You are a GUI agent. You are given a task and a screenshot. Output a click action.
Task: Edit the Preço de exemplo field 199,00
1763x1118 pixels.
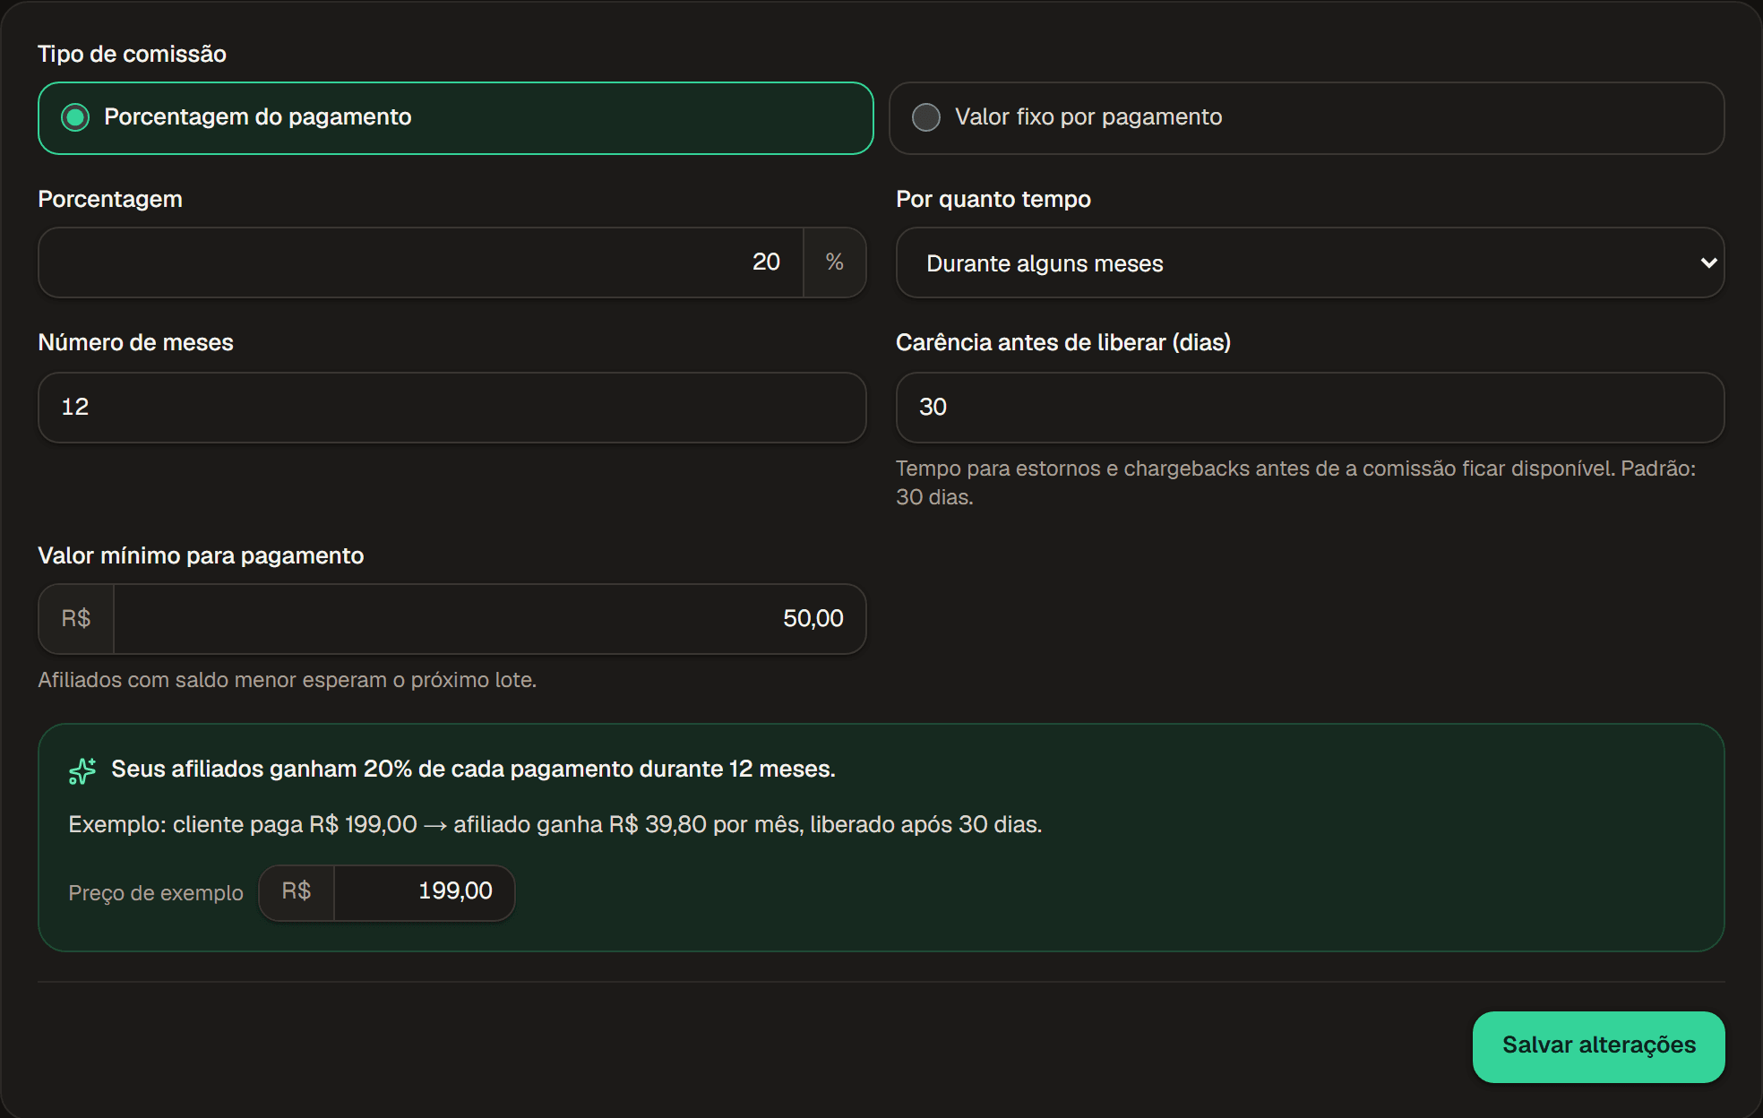pos(424,892)
